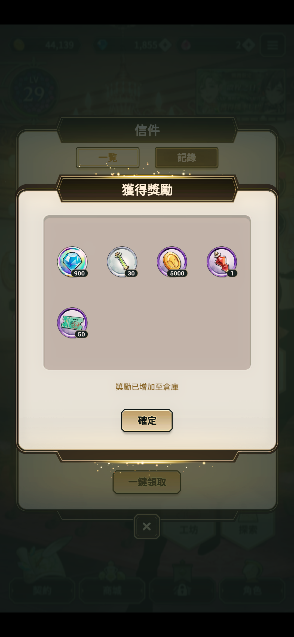This screenshot has height=637, width=294.
Task: Open the 契約 bottom menu
Action: point(42,591)
